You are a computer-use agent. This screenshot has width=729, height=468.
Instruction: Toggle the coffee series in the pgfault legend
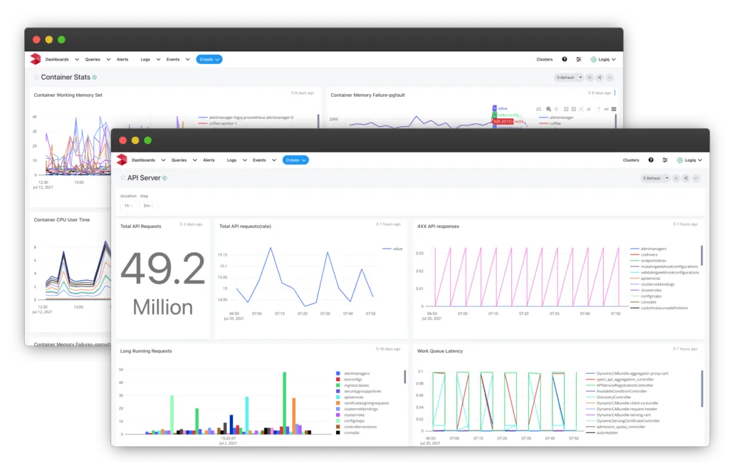pos(555,123)
